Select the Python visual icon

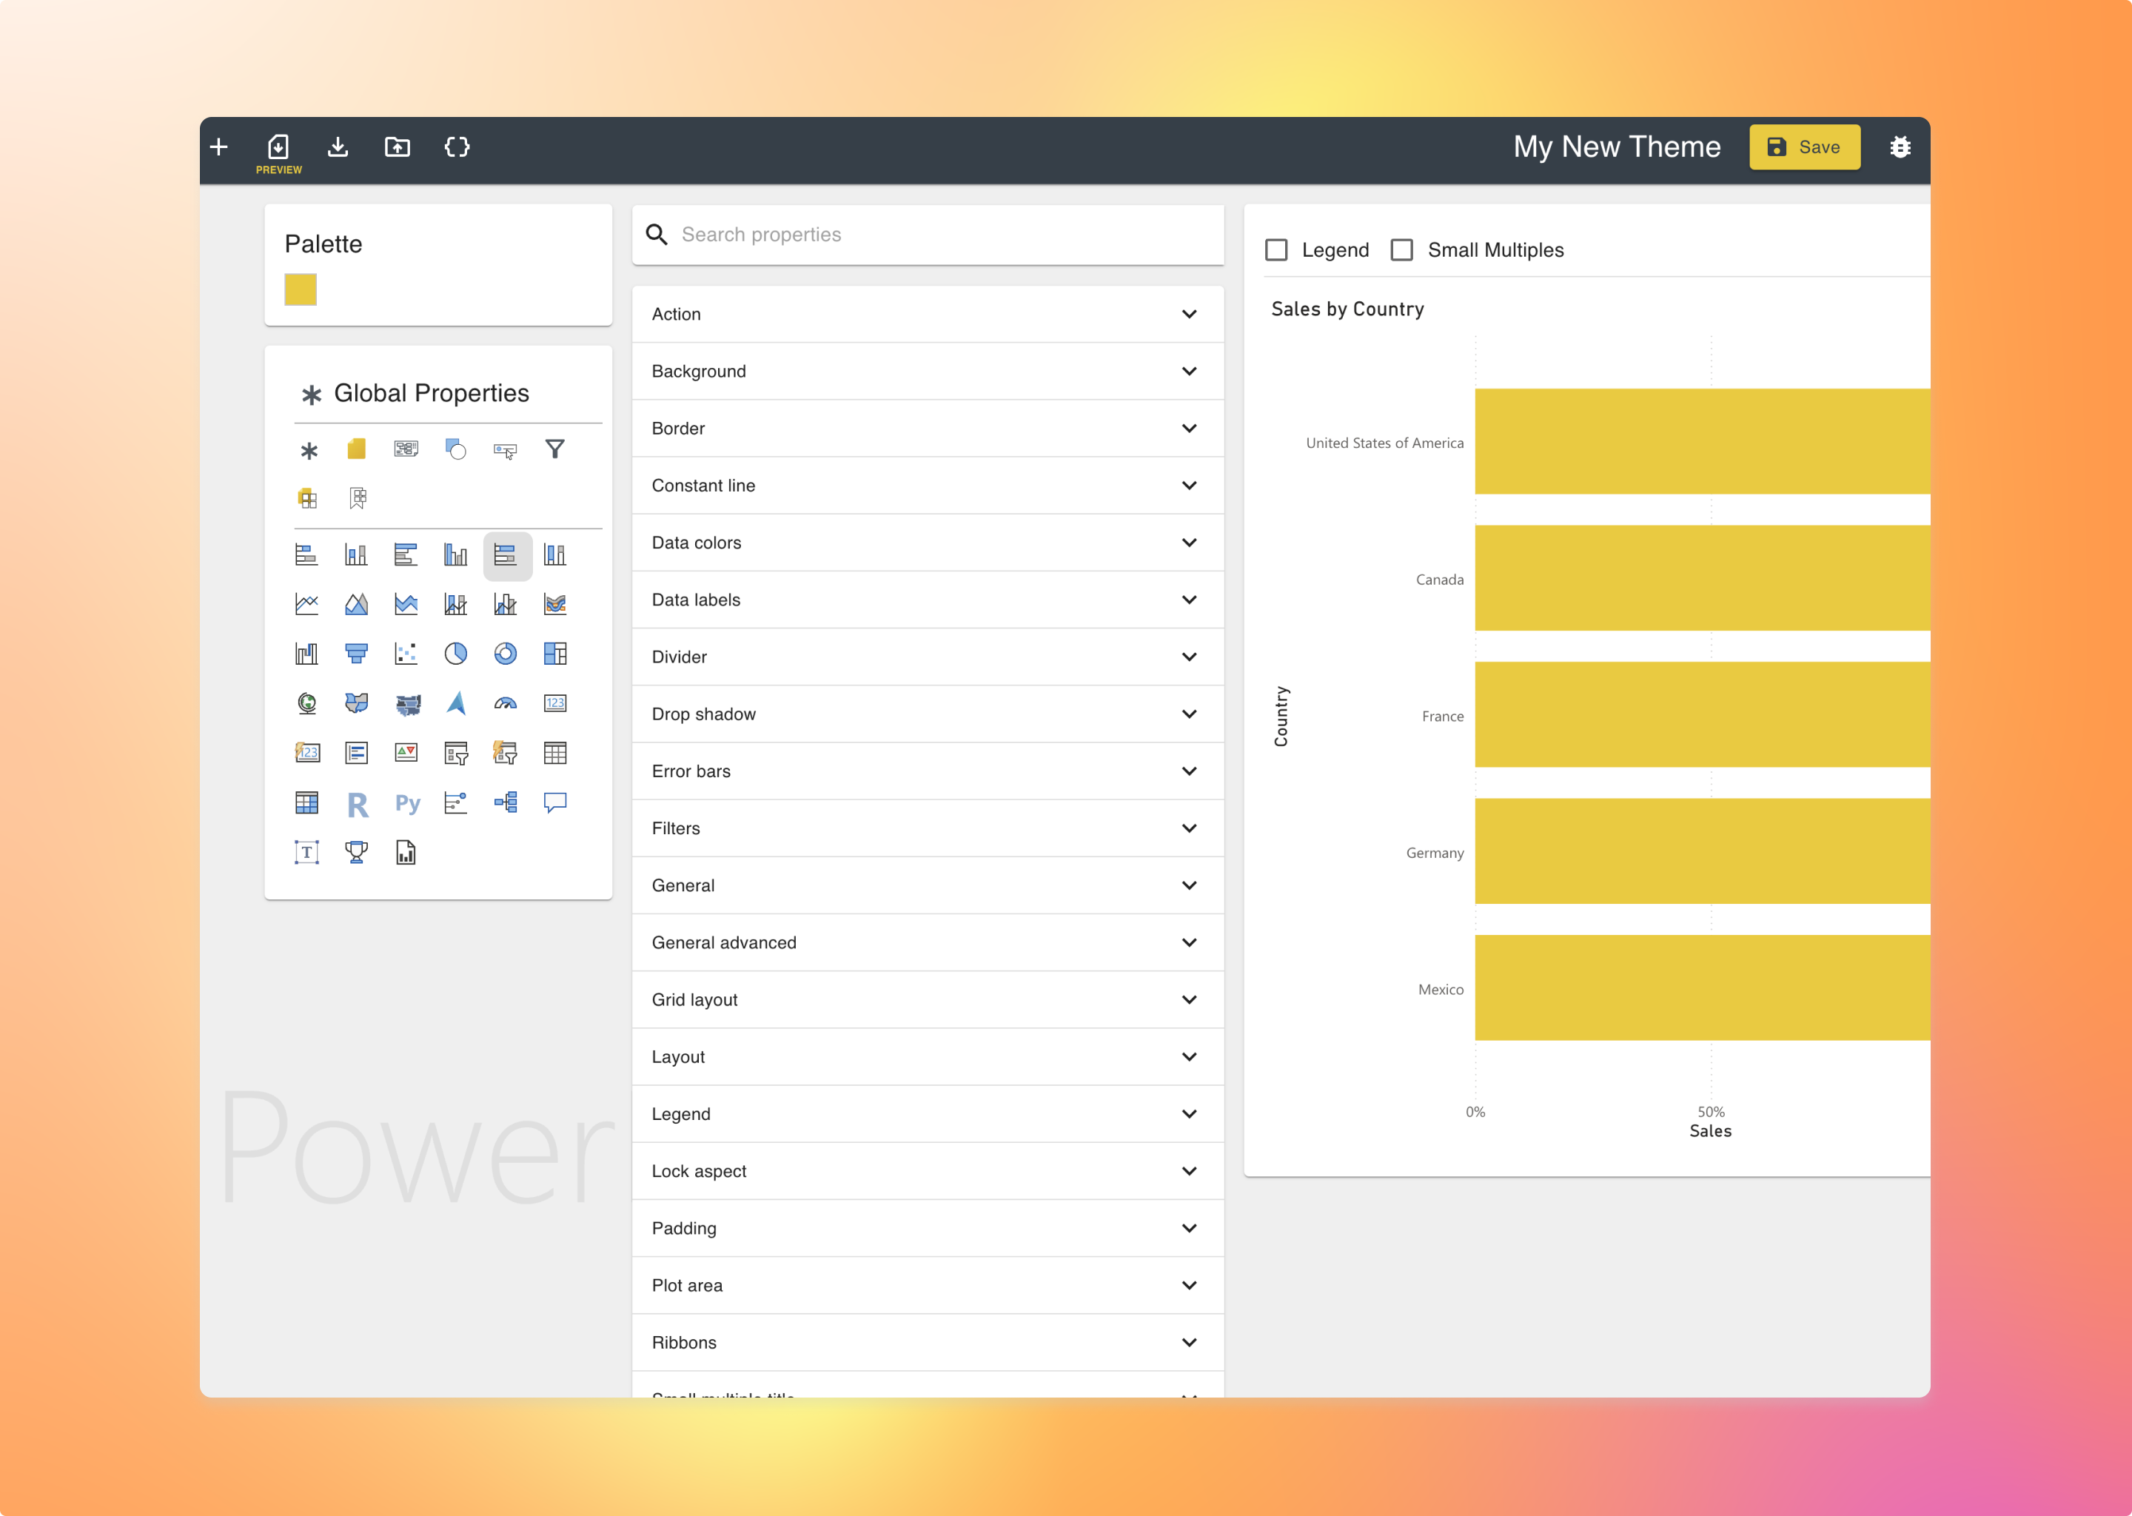point(407,804)
